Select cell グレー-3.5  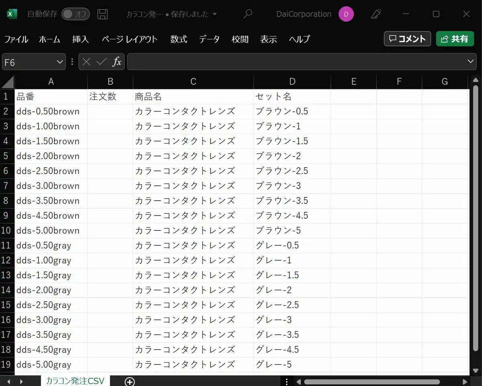(x=292, y=335)
